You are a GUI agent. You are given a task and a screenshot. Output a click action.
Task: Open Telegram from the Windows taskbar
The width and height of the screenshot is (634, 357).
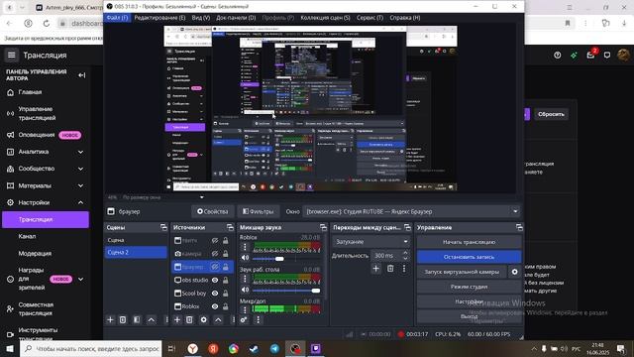tap(274, 348)
